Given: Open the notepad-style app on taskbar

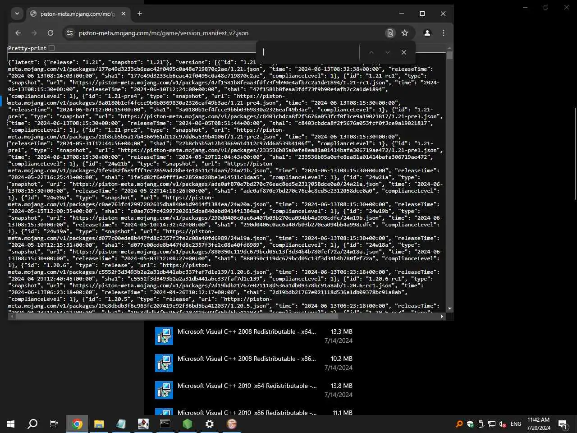Looking at the screenshot, I should coord(121,424).
